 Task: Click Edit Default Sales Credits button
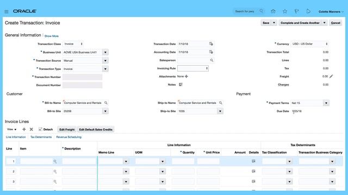96,129
